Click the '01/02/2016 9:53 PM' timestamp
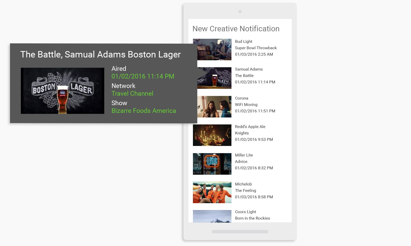The image size is (411, 246). tap(254, 139)
